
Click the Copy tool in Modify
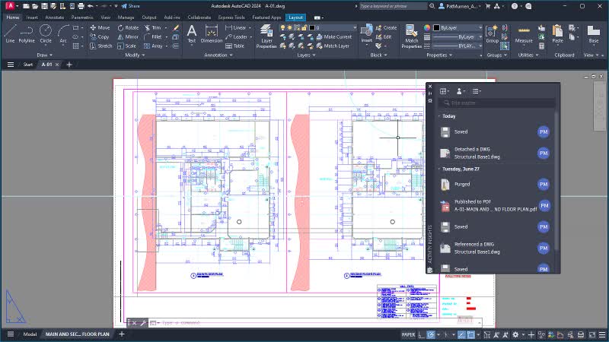click(x=100, y=36)
